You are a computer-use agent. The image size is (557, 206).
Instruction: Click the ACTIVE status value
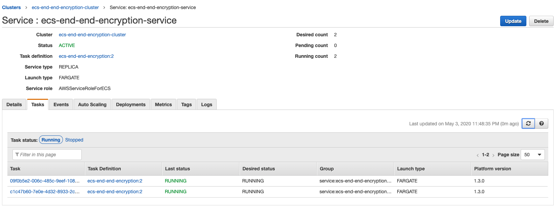click(x=67, y=45)
